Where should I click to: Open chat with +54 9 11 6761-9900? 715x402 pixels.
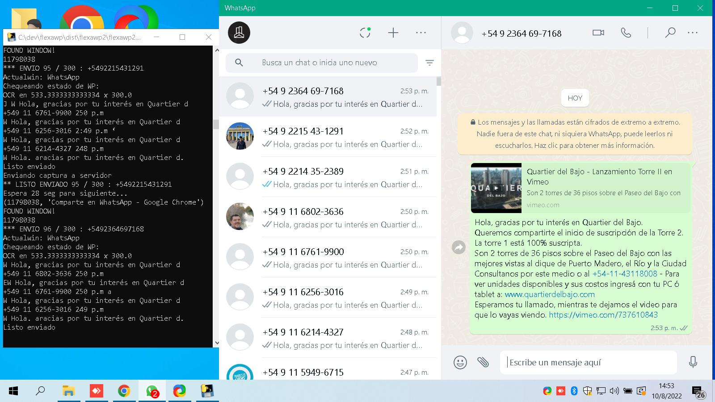coord(328,257)
